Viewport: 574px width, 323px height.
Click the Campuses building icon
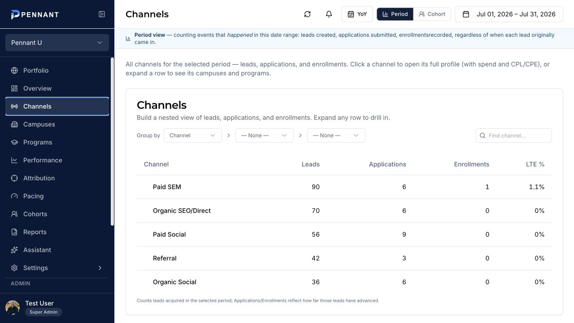[x=14, y=124]
